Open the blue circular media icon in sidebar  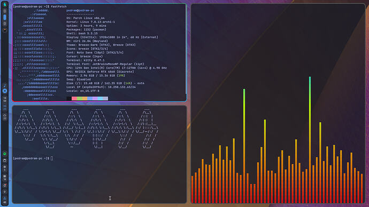(5, 91)
